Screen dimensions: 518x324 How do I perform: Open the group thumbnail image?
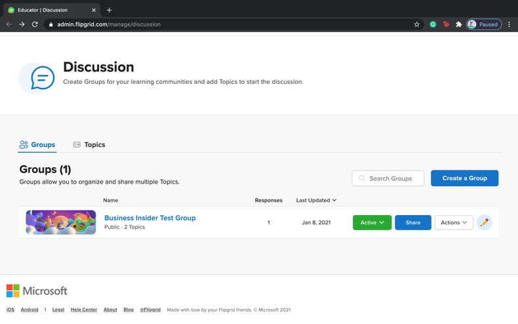tap(61, 222)
